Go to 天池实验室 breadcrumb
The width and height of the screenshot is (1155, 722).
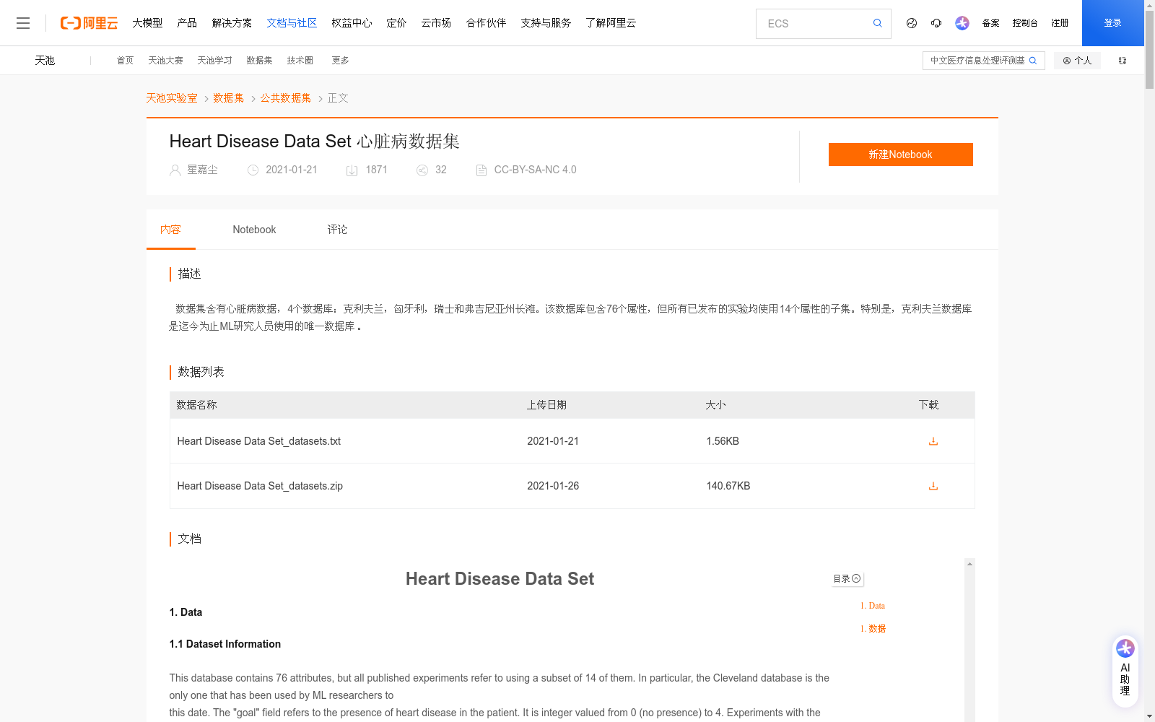tap(172, 98)
